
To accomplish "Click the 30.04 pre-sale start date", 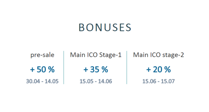I will coord(33,81).
